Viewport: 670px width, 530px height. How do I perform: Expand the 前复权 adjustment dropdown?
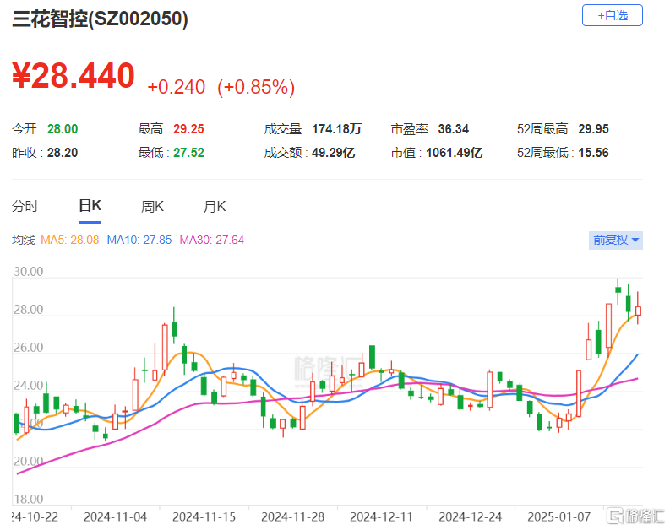615,241
